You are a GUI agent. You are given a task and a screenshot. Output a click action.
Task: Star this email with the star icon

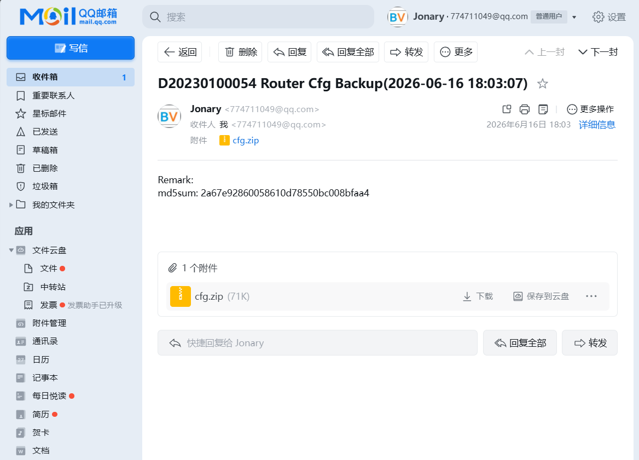click(542, 84)
